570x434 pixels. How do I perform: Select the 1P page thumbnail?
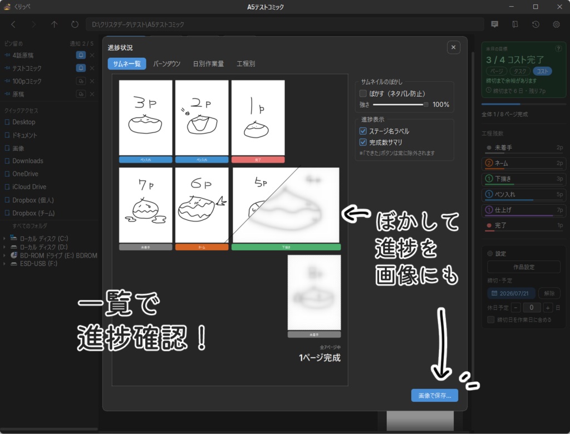point(258,118)
